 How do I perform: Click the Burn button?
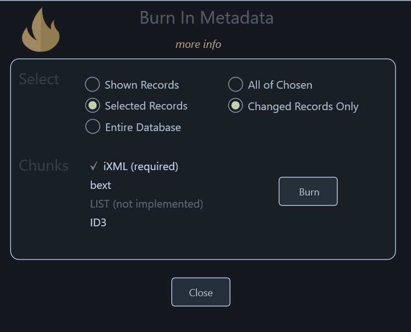[308, 192]
